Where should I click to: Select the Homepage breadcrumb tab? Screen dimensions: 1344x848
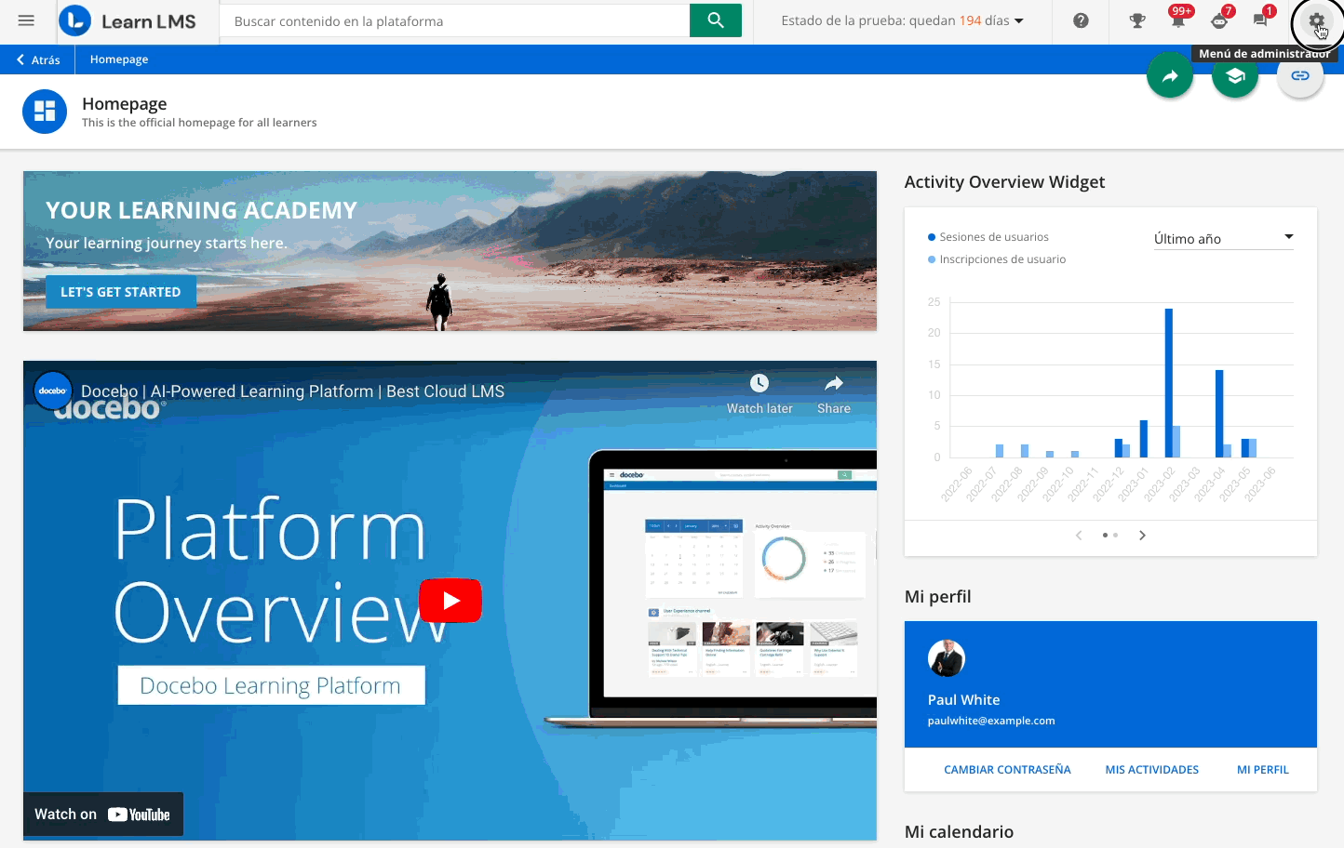[119, 60]
